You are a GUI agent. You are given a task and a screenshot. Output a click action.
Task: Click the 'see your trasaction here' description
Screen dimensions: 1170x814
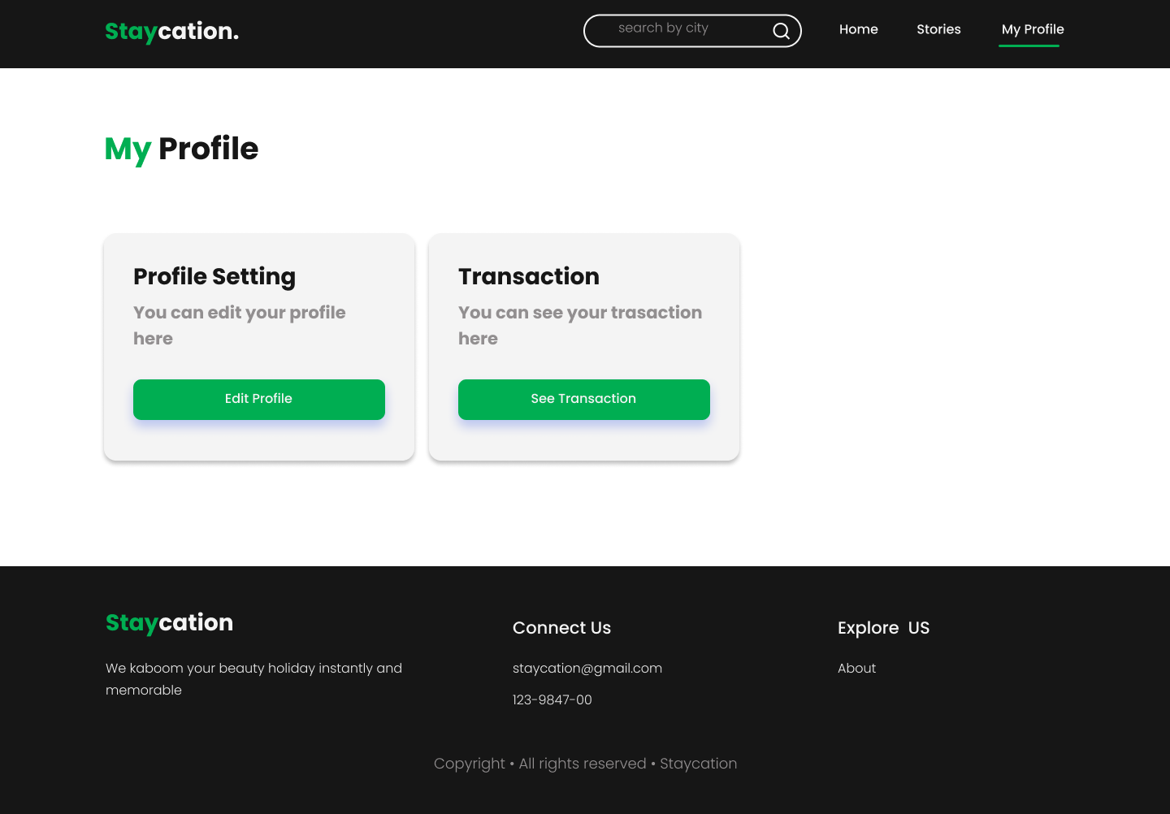coord(580,325)
